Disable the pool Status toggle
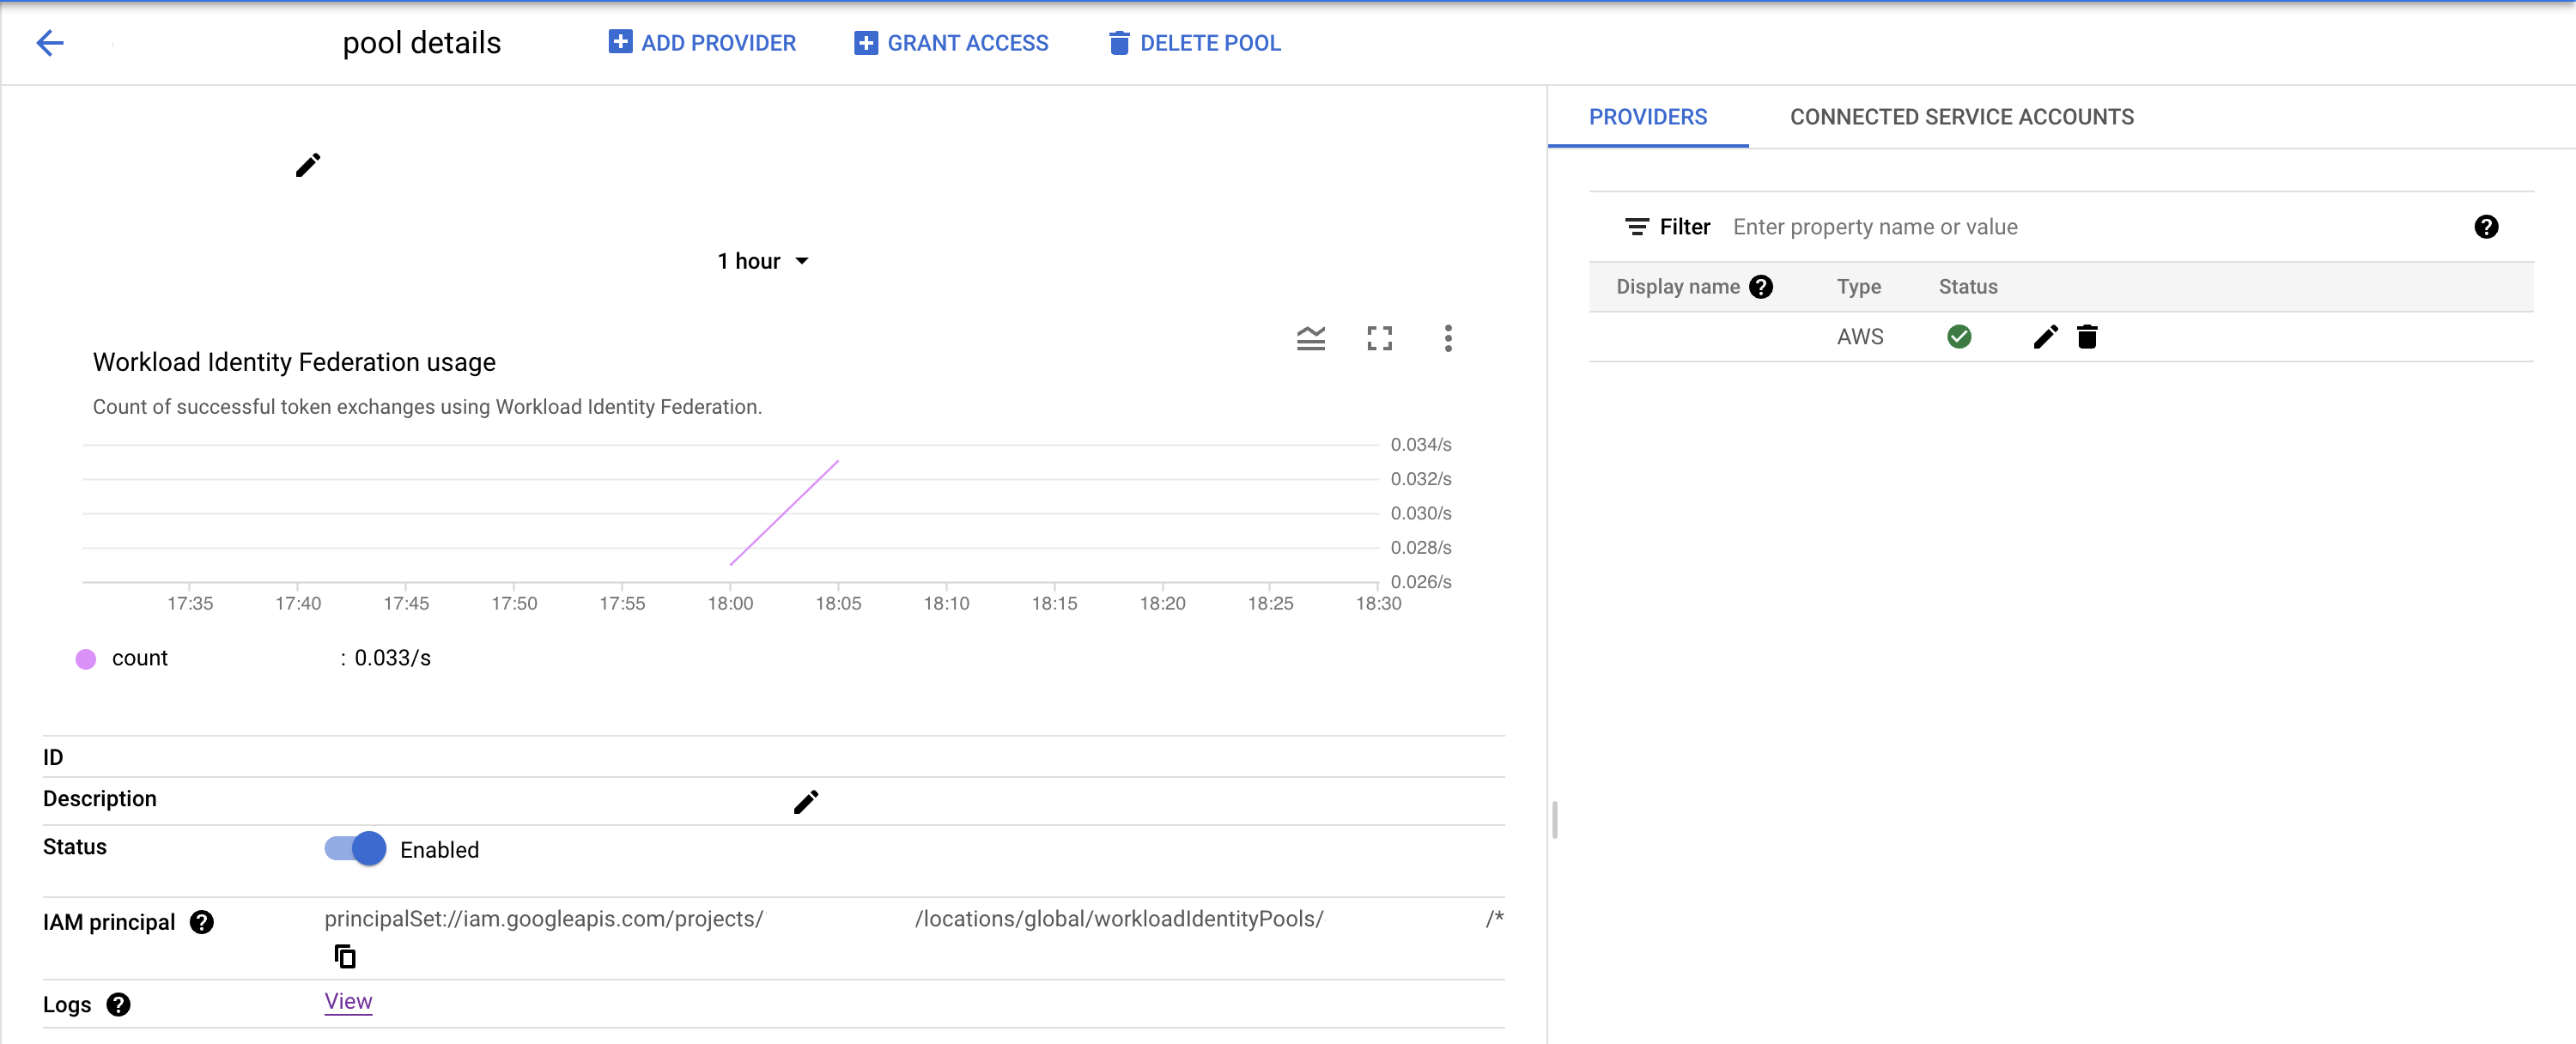This screenshot has height=1044, width=2576. point(356,849)
